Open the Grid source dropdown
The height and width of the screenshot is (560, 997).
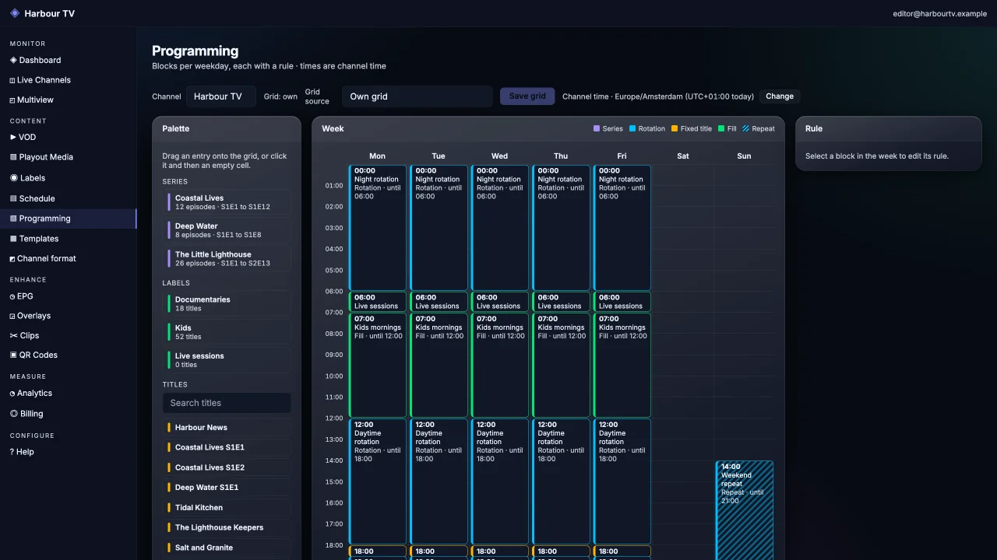tap(417, 96)
